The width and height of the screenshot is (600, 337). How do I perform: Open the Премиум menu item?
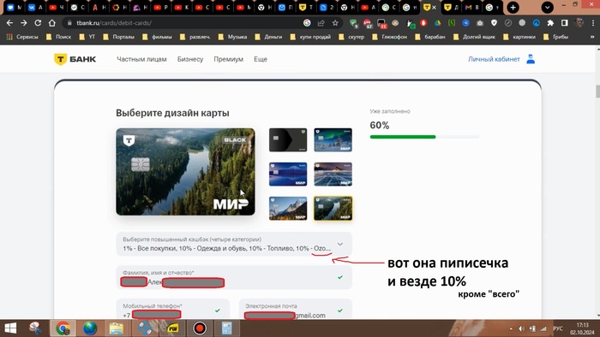(x=229, y=59)
